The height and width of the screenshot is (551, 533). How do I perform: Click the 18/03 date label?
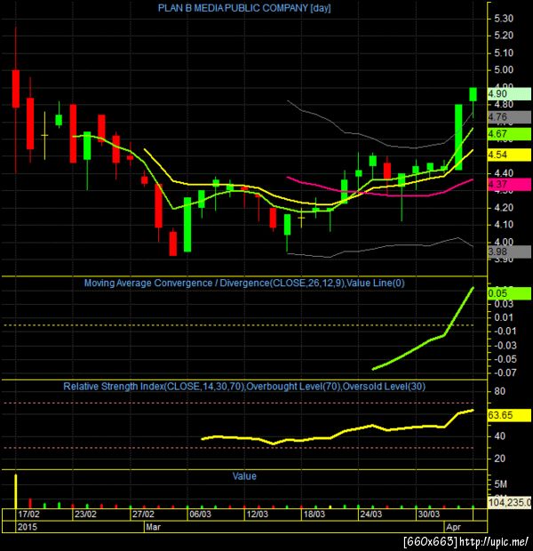point(314,515)
